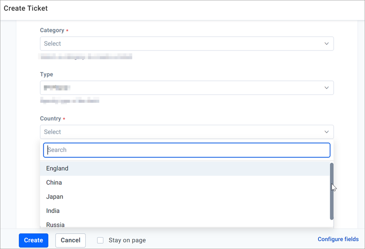Select China from the country list
Viewport: 365px width, 249px height.
tap(185, 182)
